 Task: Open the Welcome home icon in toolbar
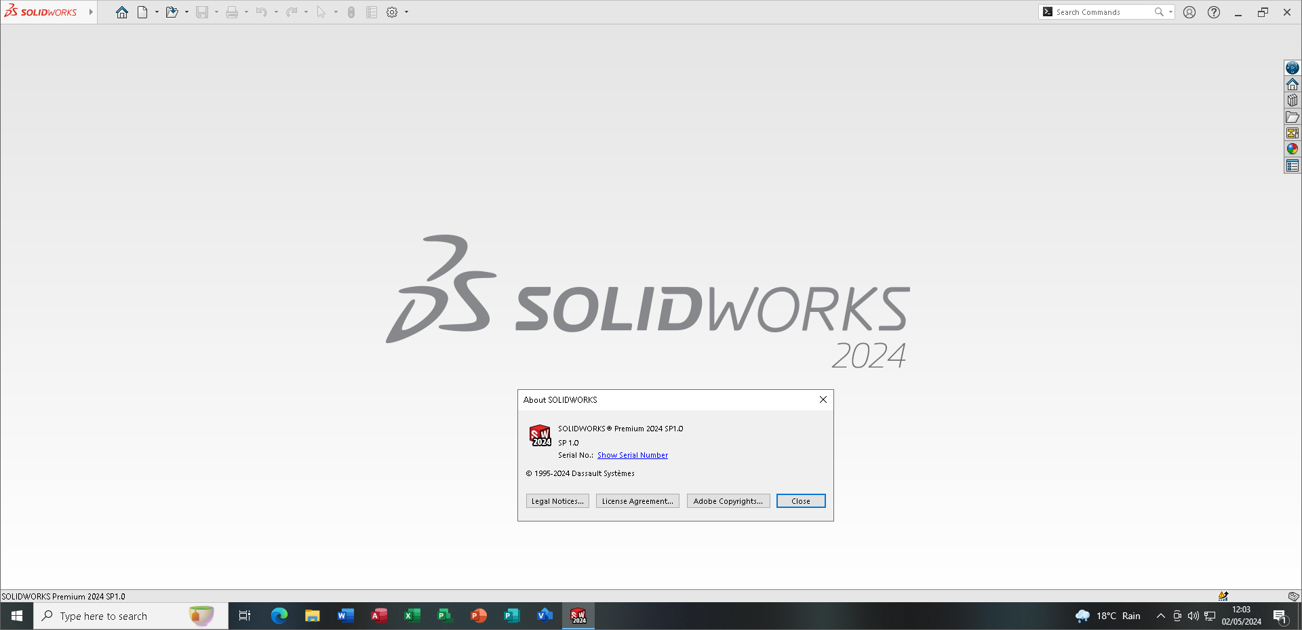122,12
